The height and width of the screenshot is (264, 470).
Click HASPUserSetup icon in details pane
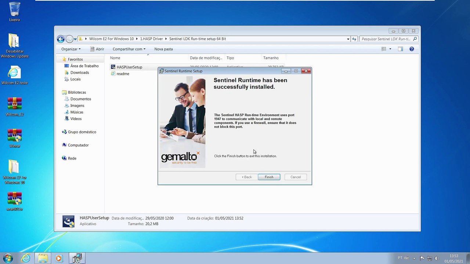(68, 221)
